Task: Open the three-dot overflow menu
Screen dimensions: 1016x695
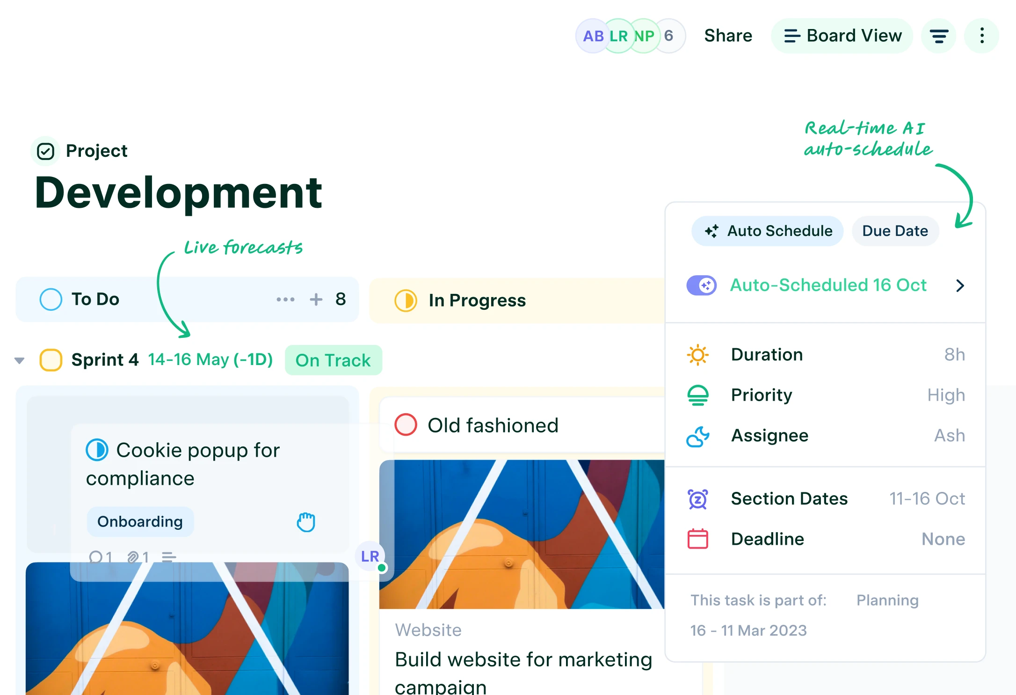Action: 981,36
